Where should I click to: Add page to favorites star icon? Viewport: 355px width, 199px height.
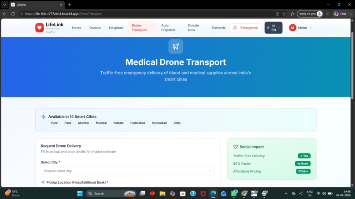(284, 14)
